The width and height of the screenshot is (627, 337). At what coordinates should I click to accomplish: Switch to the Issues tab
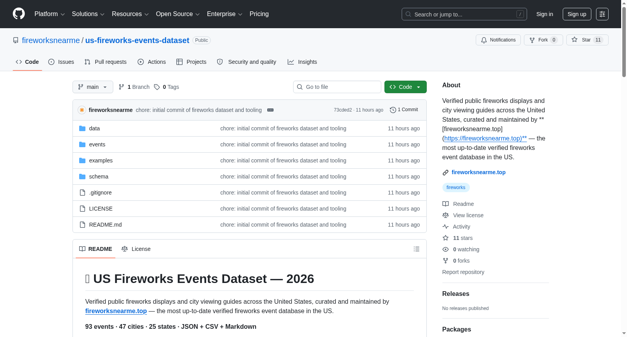61,62
